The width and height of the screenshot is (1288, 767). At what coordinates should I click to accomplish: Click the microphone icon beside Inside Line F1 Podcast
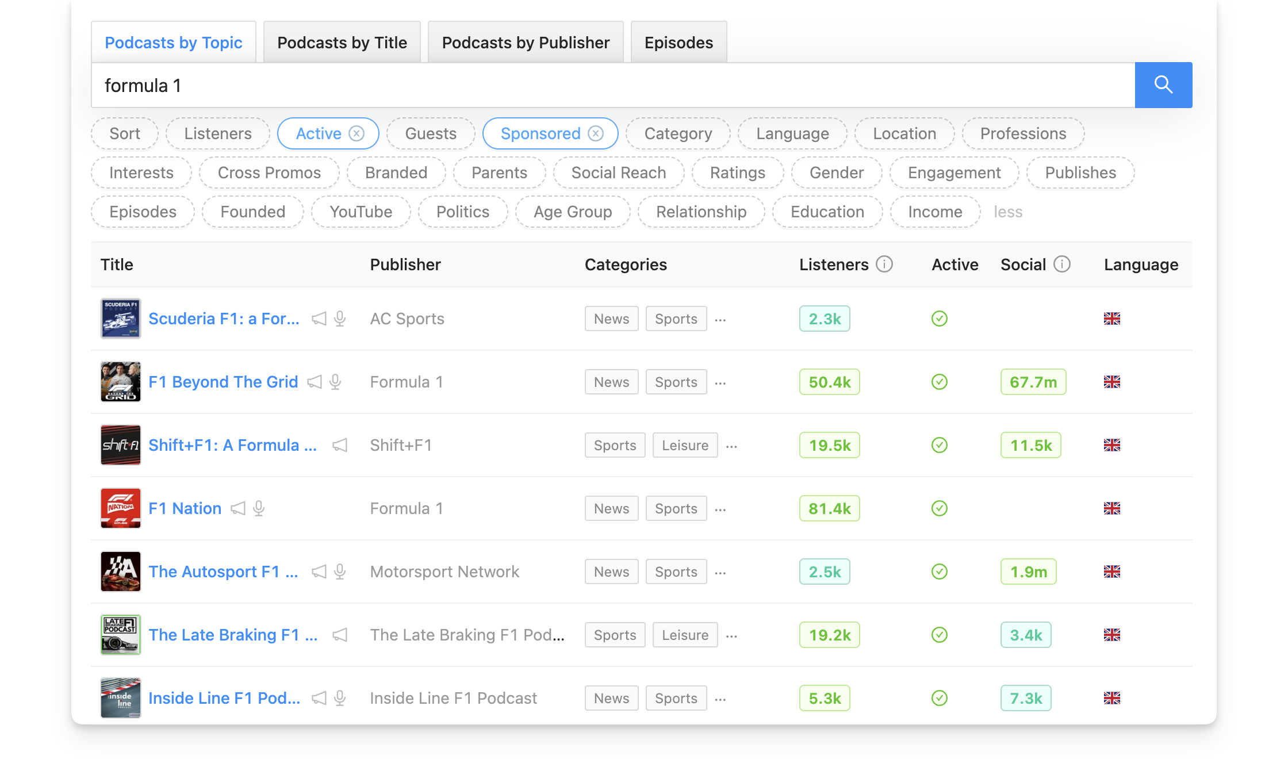pos(340,698)
